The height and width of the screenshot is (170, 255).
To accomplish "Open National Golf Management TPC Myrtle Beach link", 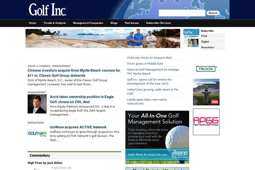I will 153,71.
